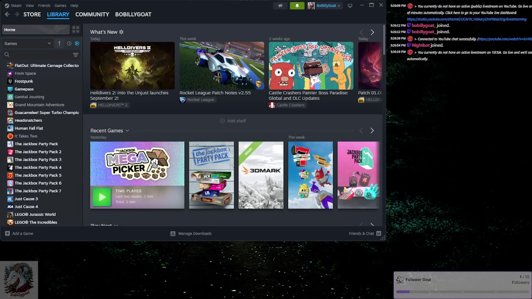Click the Follower Goal progress bar

tap(463, 292)
